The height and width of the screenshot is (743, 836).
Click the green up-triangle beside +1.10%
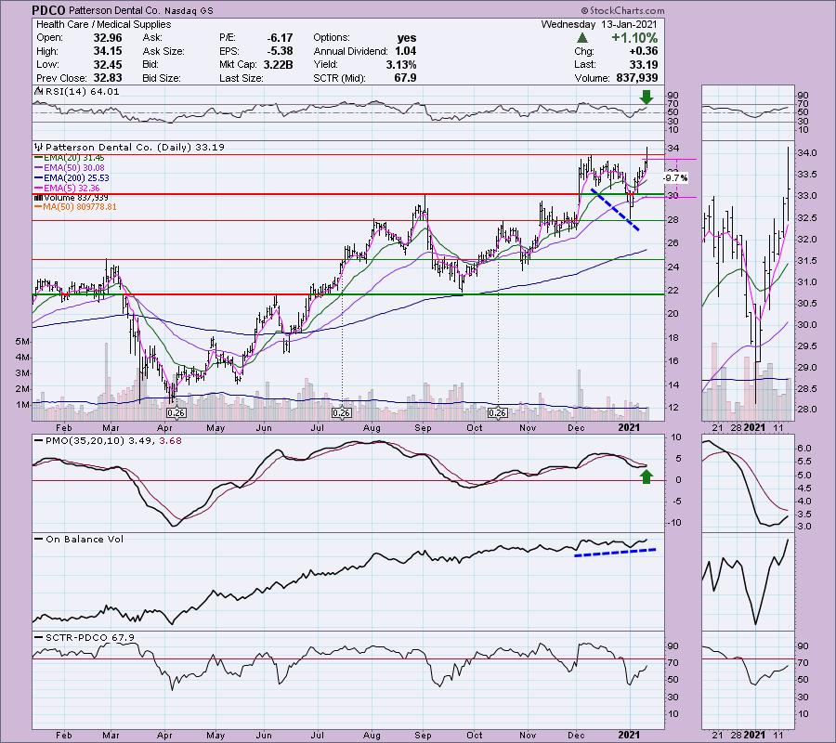582,38
